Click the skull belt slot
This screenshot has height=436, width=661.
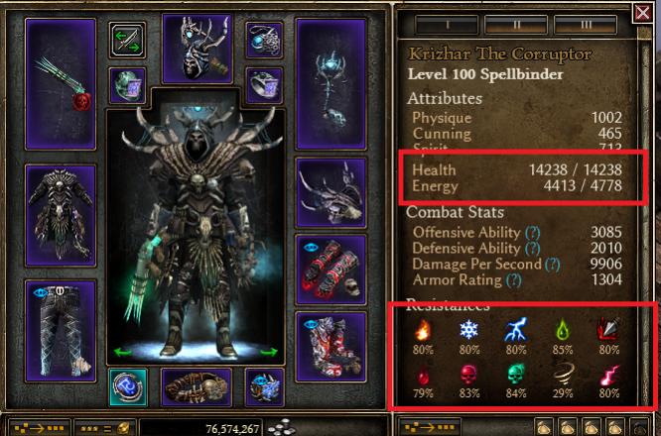pyautogui.click(x=197, y=387)
